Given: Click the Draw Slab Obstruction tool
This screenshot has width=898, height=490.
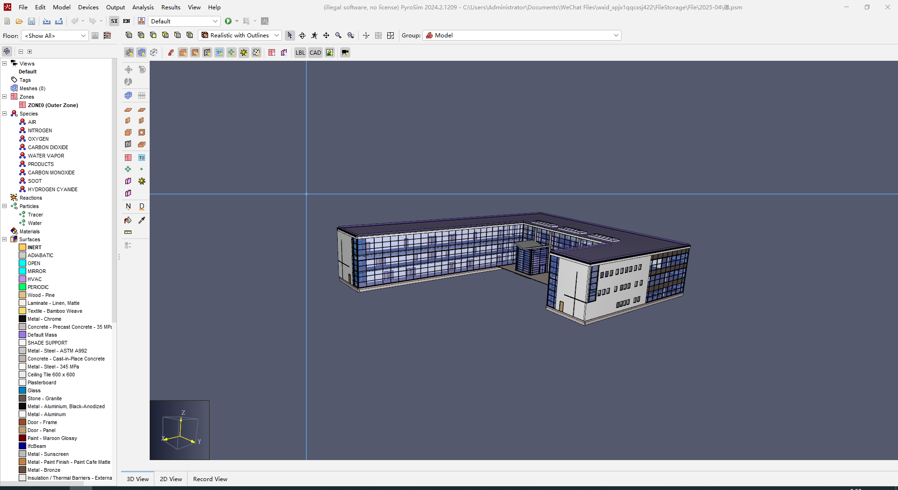Looking at the screenshot, I should coord(128,109).
